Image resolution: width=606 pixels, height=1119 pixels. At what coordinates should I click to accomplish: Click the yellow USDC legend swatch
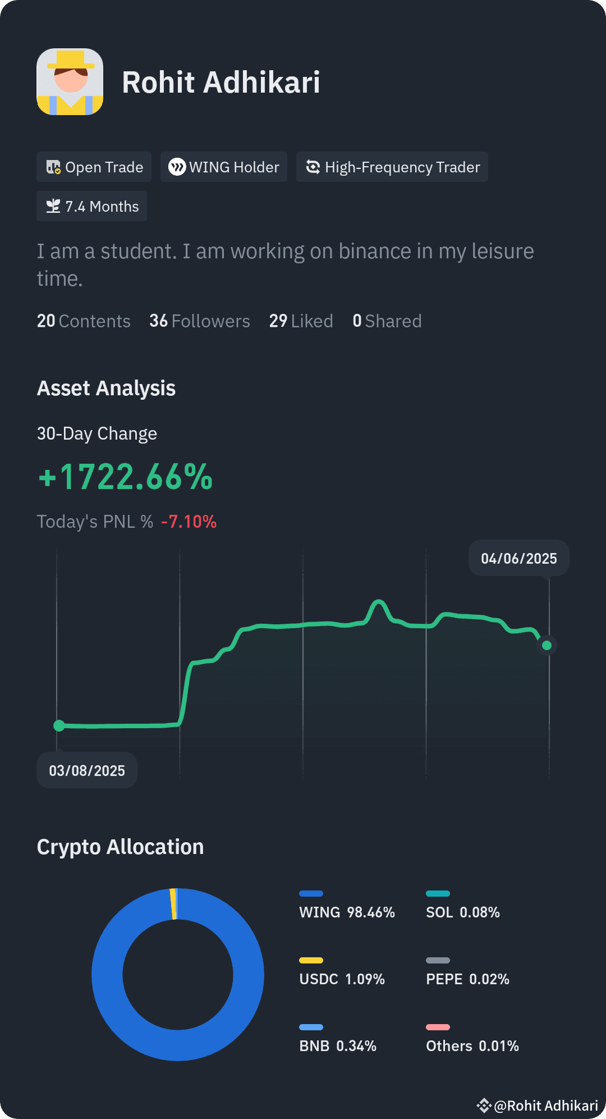click(x=311, y=960)
